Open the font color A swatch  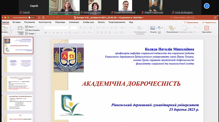pos(89,32)
